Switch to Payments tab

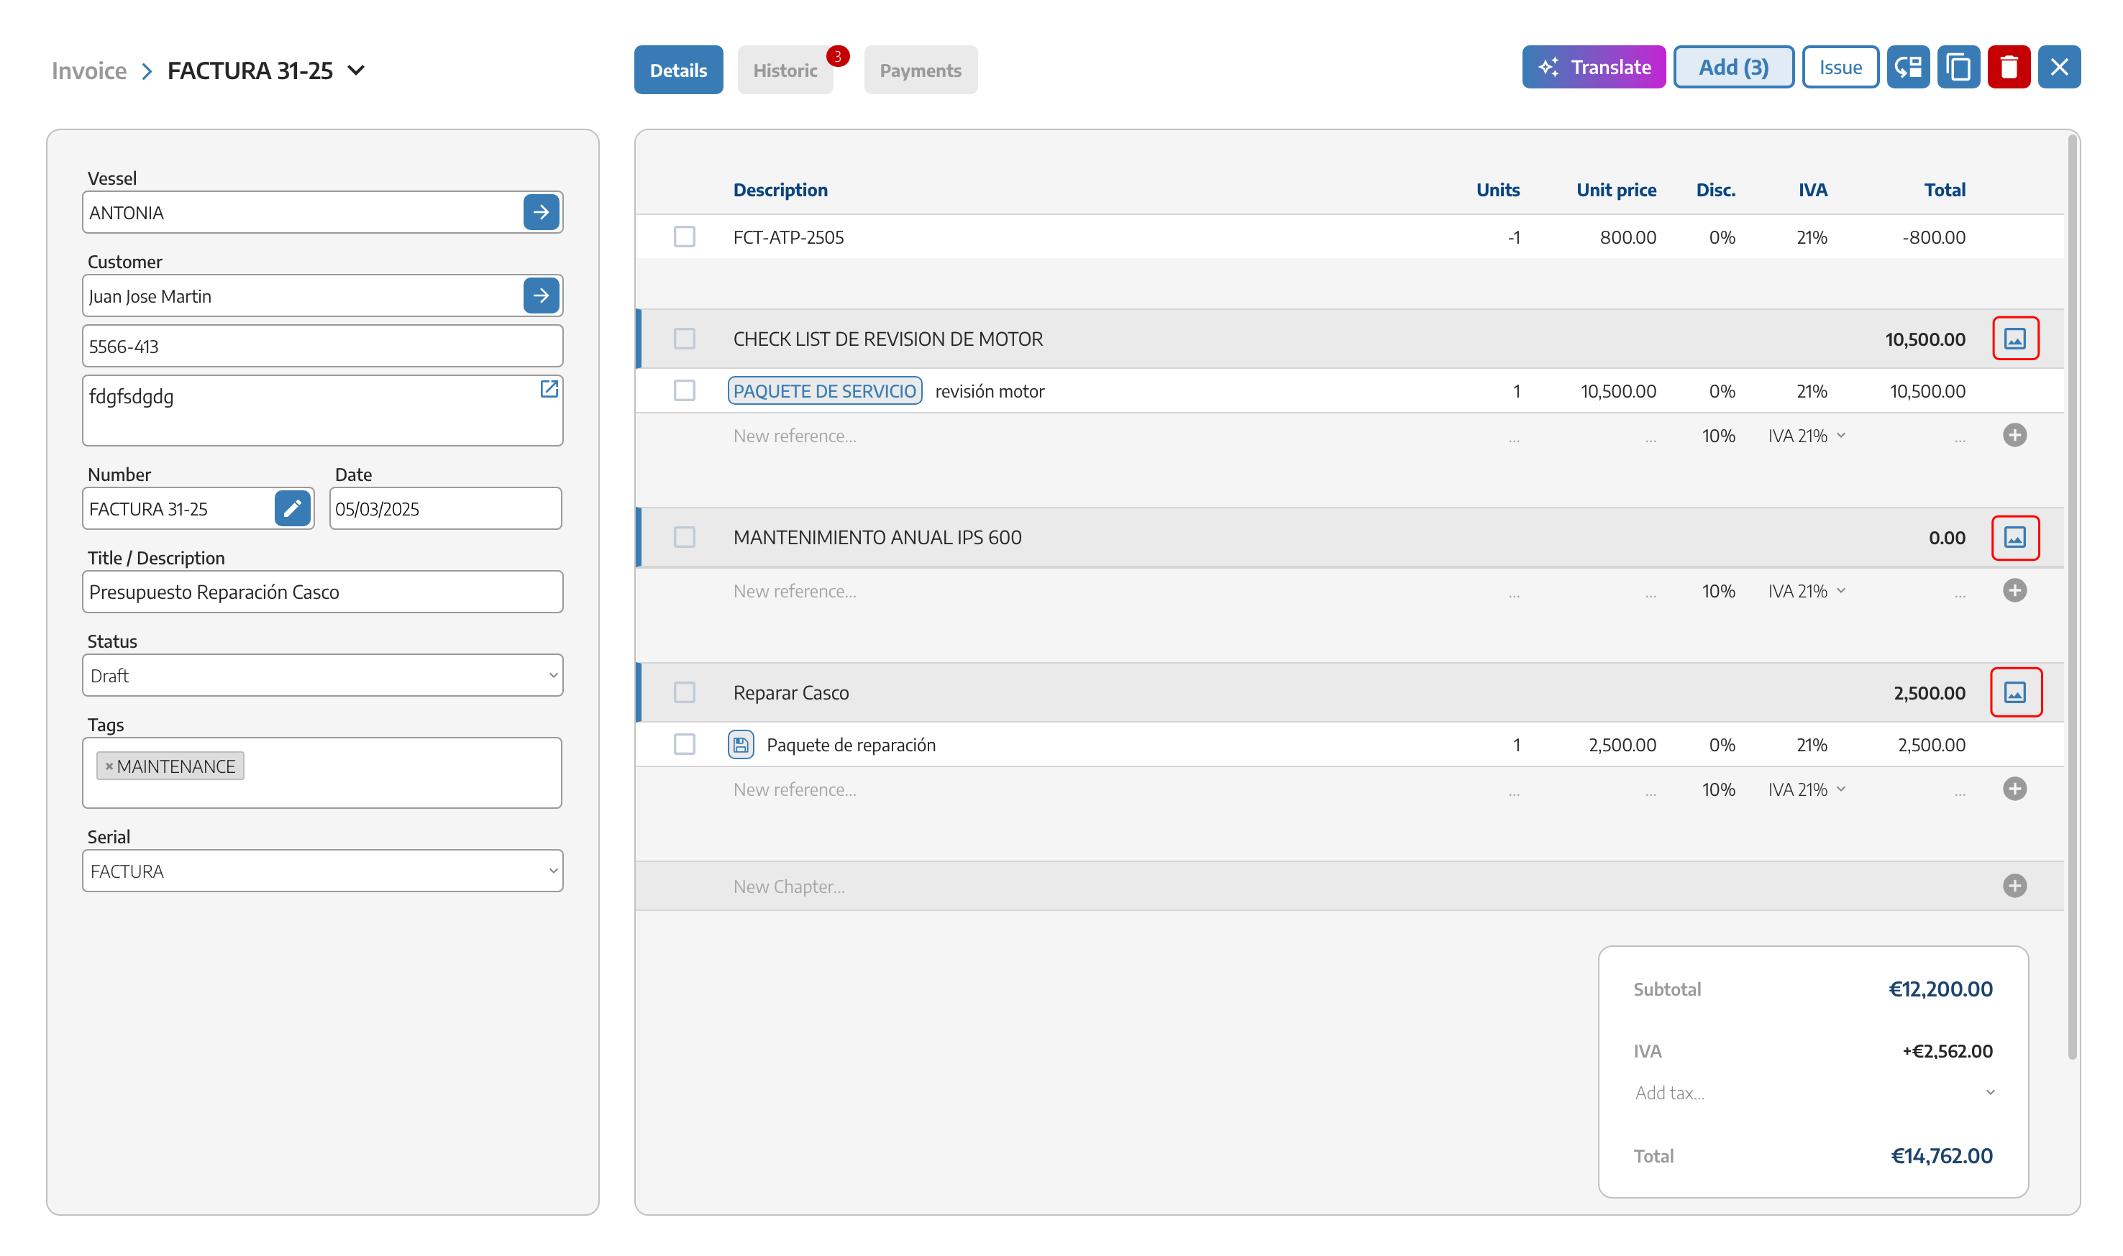click(x=920, y=70)
